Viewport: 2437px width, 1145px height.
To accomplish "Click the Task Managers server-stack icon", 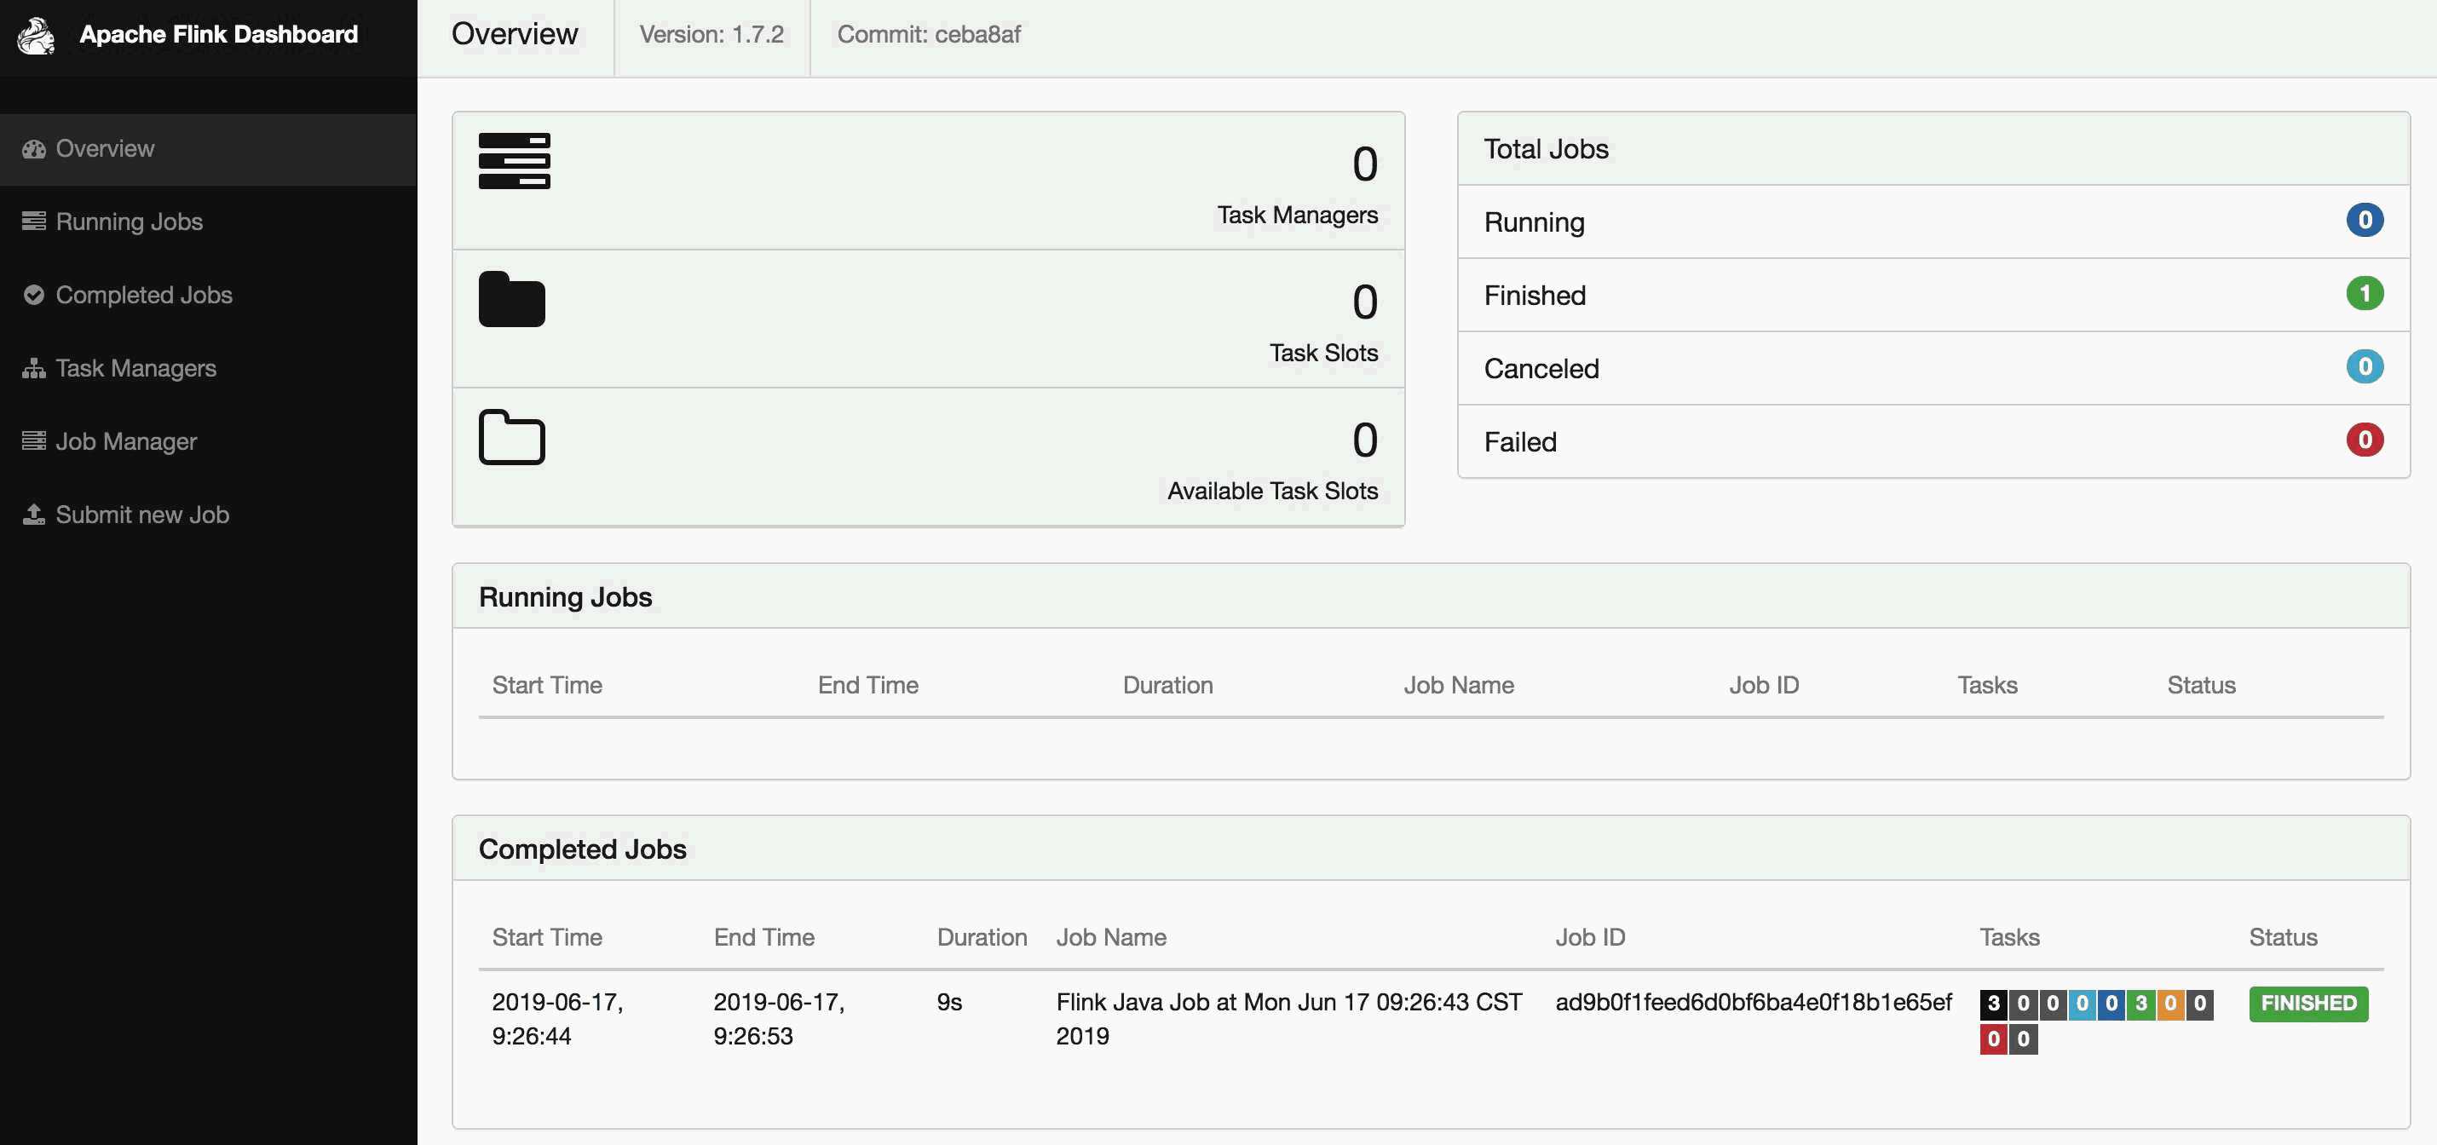I will [x=514, y=161].
